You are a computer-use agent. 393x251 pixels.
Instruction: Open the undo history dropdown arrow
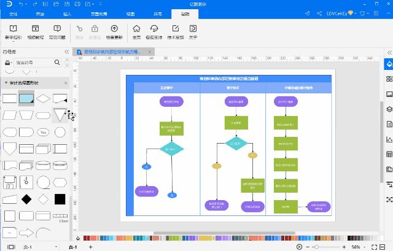[26, 4]
